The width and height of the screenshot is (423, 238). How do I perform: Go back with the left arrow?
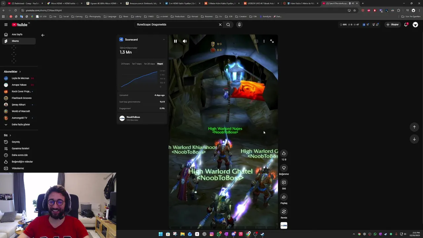click(43, 35)
